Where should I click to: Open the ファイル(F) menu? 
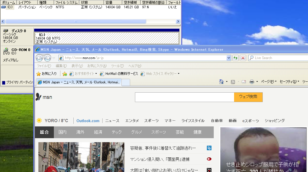44,66
